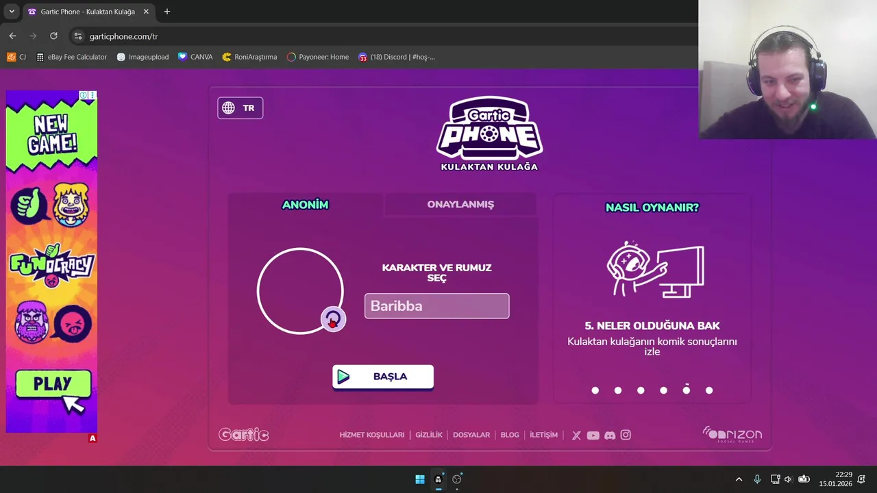Go forward in browser history
Image resolution: width=877 pixels, height=493 pixels.
(33, 36)
